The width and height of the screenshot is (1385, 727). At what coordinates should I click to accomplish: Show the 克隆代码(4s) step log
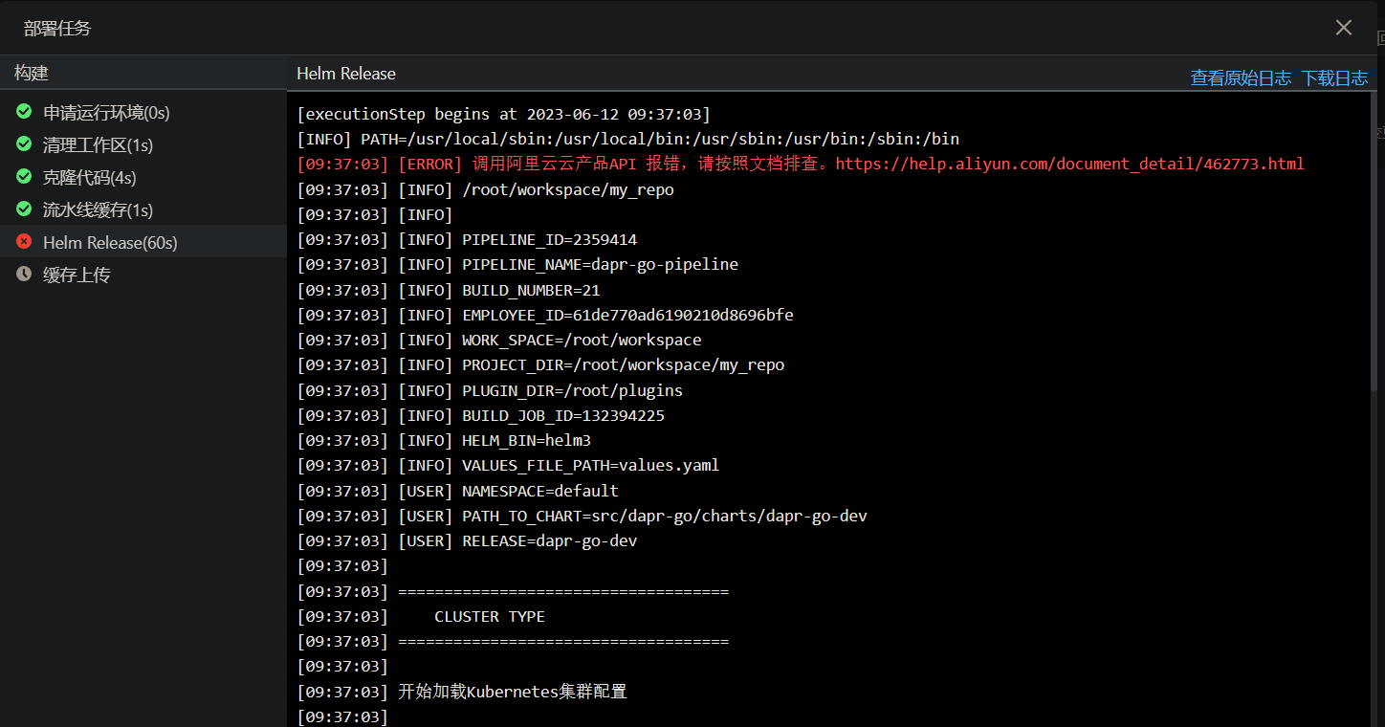click(89, 178)
